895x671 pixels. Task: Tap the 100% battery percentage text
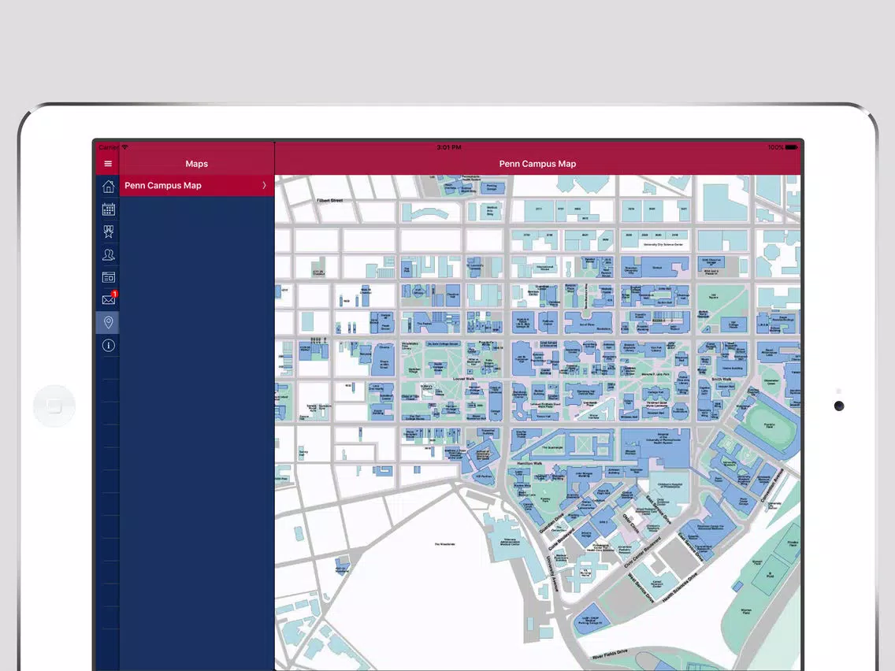pos(776,147)
